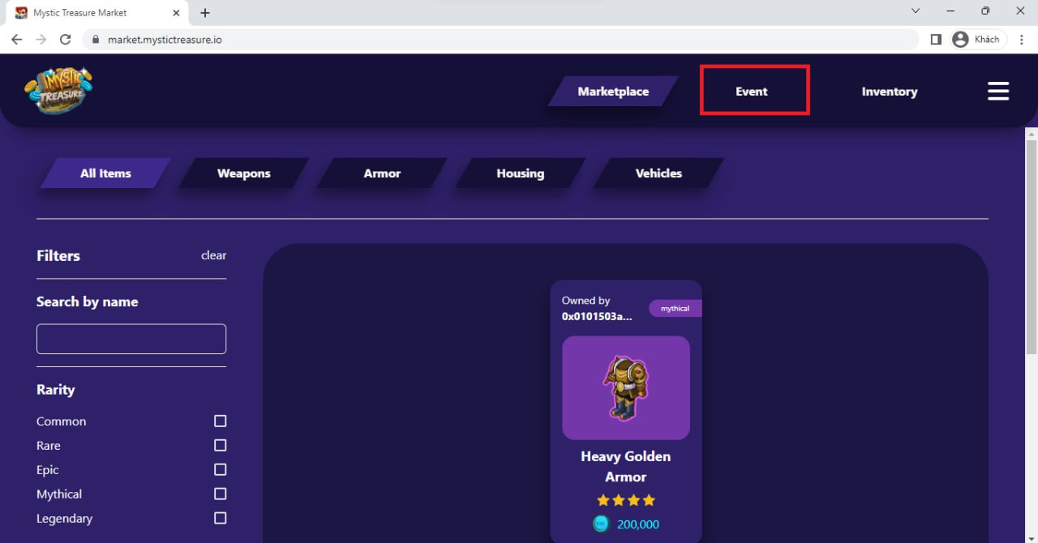Viewport: 1038px width, 543px height.
Task: Select the Housing category
Action: click(x=520, y=173)
